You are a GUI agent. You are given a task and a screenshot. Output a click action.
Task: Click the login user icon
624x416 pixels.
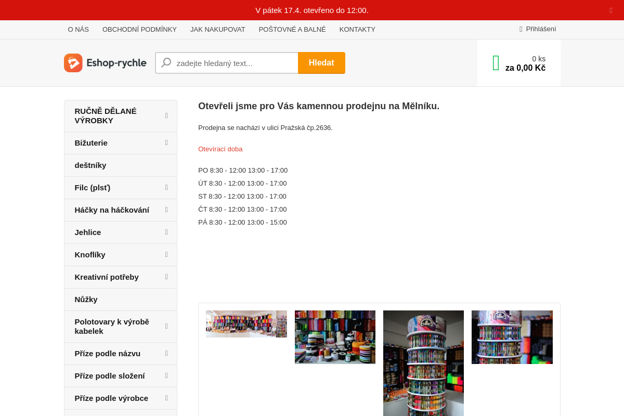pos(521,29)
